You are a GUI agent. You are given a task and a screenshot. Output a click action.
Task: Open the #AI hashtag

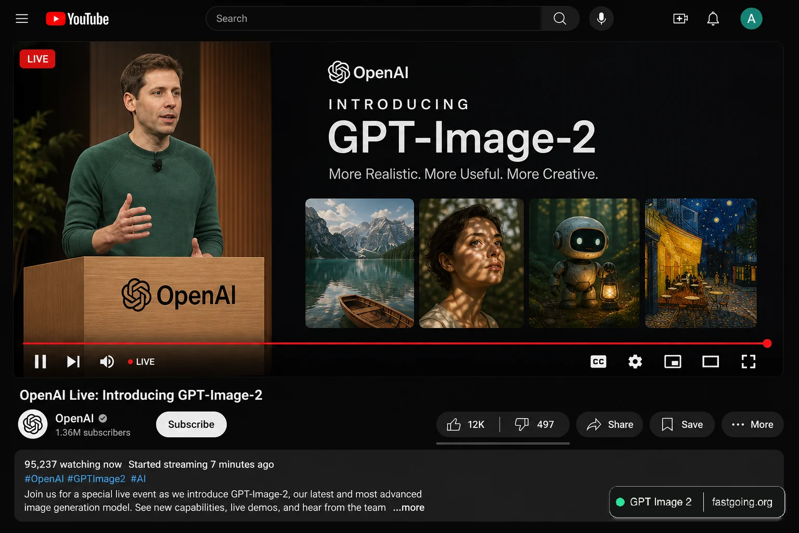point(138,479)
